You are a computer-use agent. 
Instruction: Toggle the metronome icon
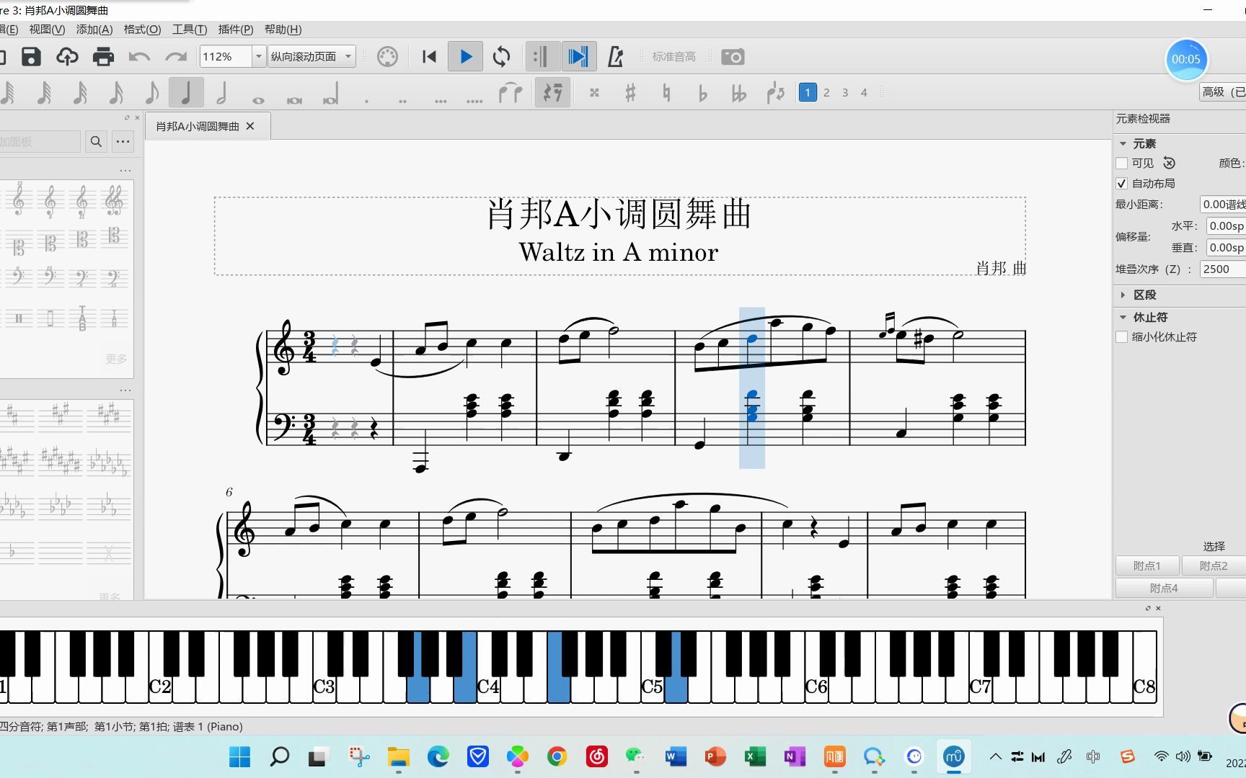(x=615, y=57)
